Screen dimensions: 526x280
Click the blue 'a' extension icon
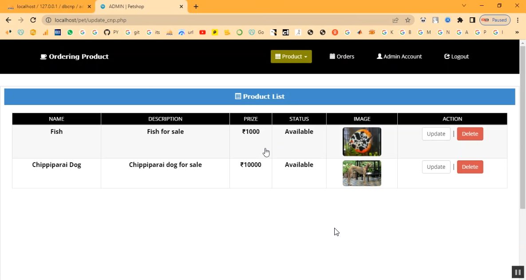pyautogui.click(x=447, y=20)
